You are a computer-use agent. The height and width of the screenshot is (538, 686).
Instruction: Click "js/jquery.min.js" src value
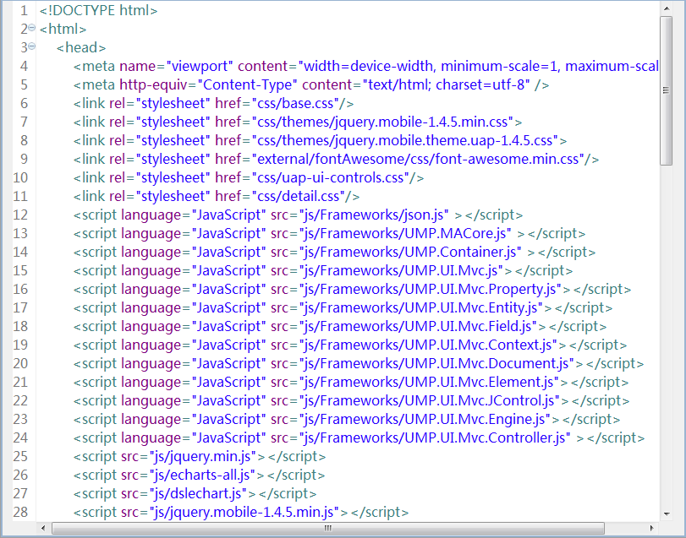[x=203, y=455]
